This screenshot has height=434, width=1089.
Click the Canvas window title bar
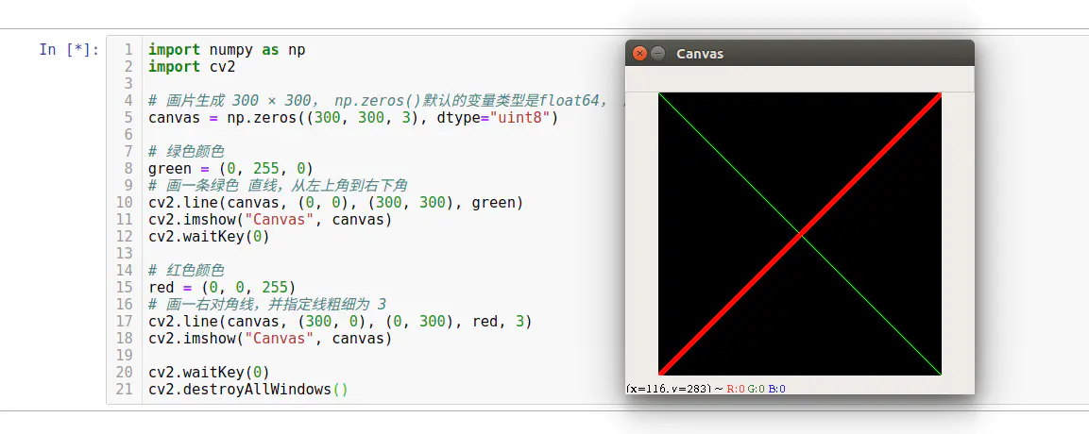[799, 54]
